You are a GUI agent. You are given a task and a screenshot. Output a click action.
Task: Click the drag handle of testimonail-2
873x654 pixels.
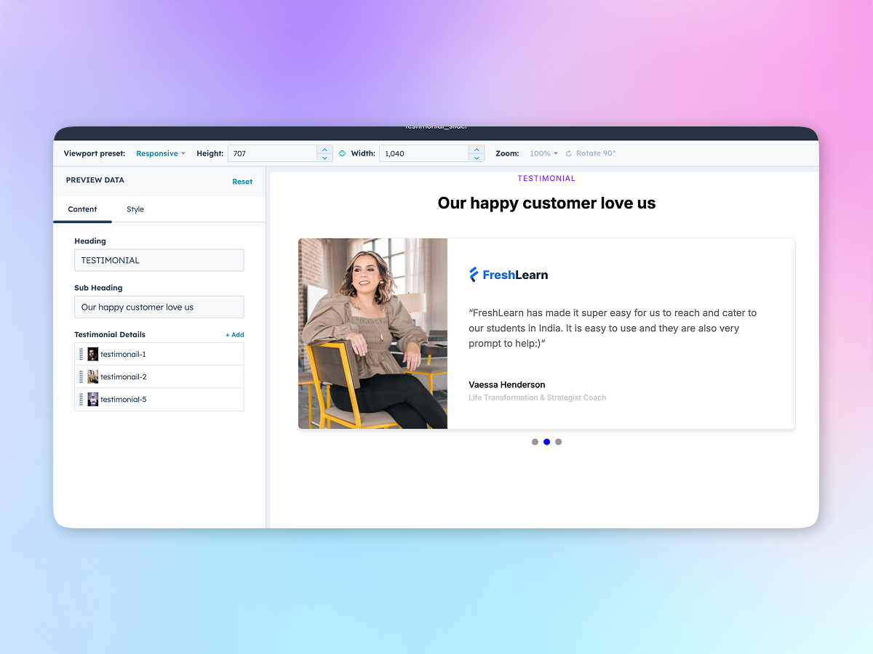click(81, 377)
